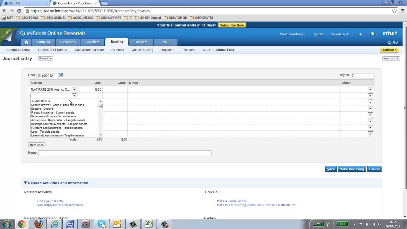
Task: Select Undeposited Funds account option
Action: click(53, 116)
